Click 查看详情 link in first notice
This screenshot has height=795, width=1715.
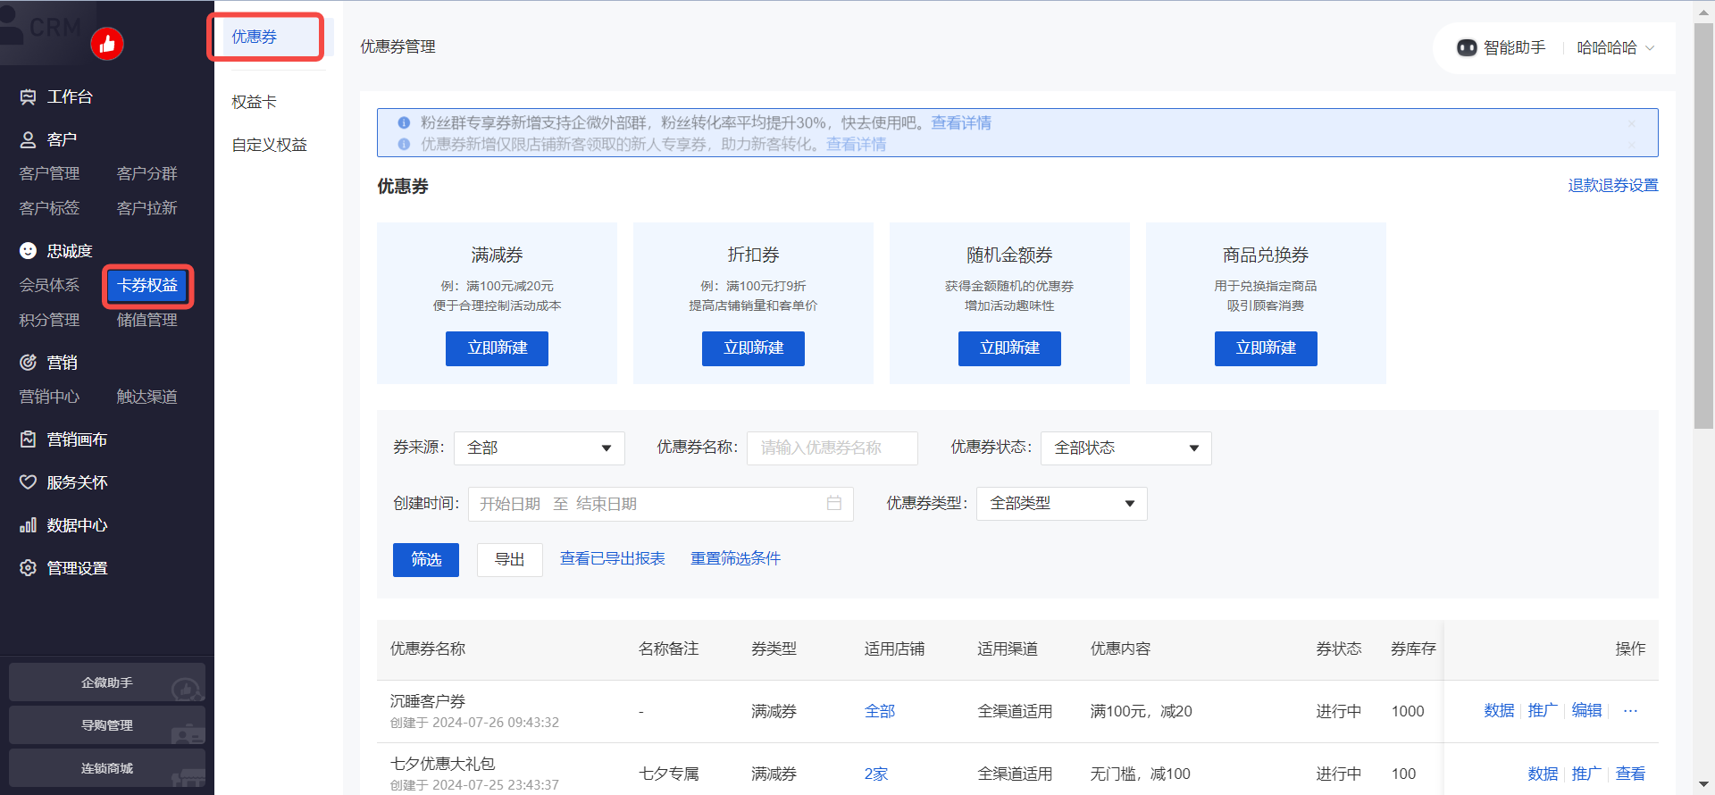click(x=961, y=123)
